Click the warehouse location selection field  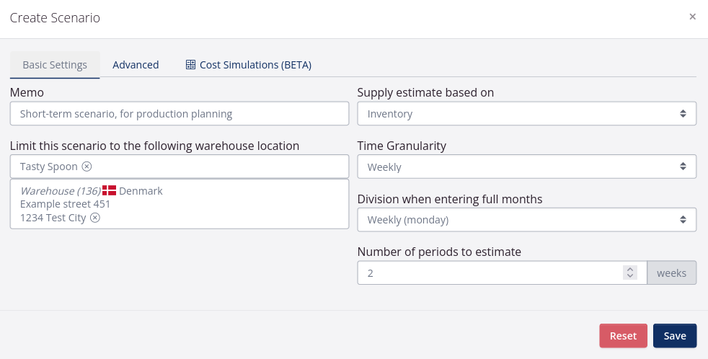(x=180, y=167)
